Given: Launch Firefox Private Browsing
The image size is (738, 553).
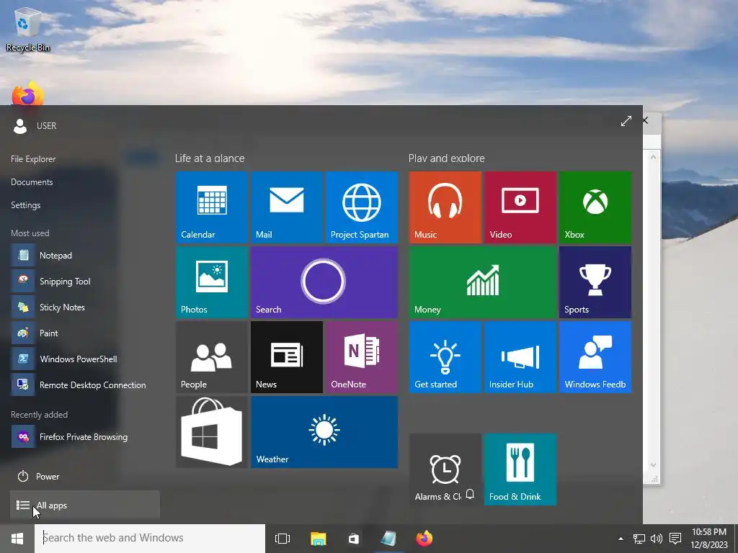Looking at the screenshot, I should [85, 437].
